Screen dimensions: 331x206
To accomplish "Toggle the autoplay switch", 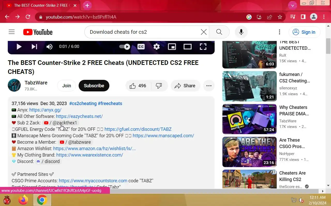I will click(x=124, y=47).
